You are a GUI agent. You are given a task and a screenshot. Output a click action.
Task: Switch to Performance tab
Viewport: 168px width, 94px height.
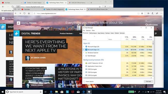click(x=93, y=33)
